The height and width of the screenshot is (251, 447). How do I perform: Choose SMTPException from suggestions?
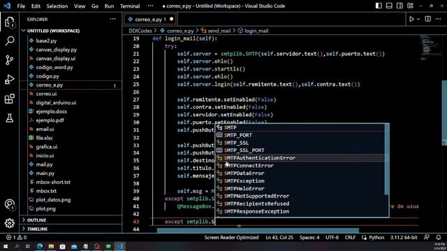pos(300,181)
